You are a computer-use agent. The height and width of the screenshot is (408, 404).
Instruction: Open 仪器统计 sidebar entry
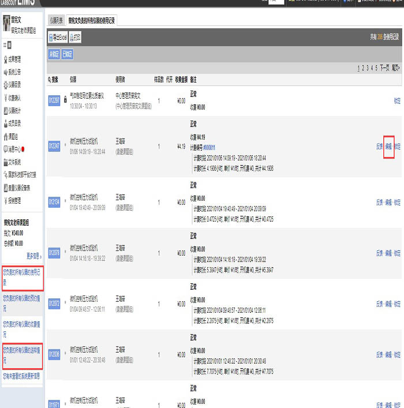[16, 110]
